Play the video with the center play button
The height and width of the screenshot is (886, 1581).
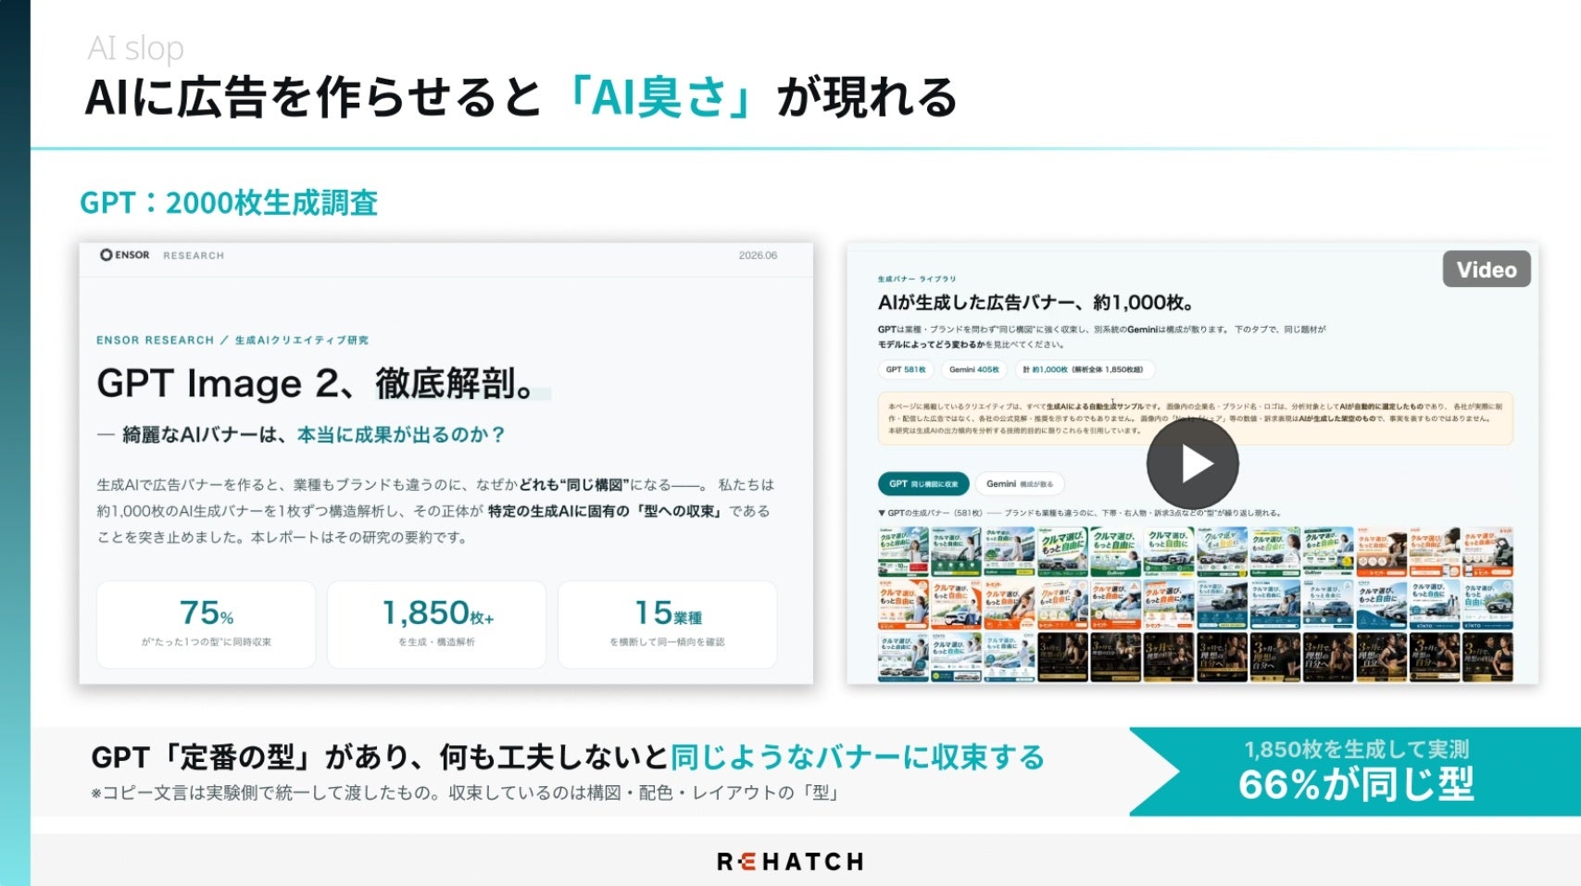click(x=1192, y=464)
